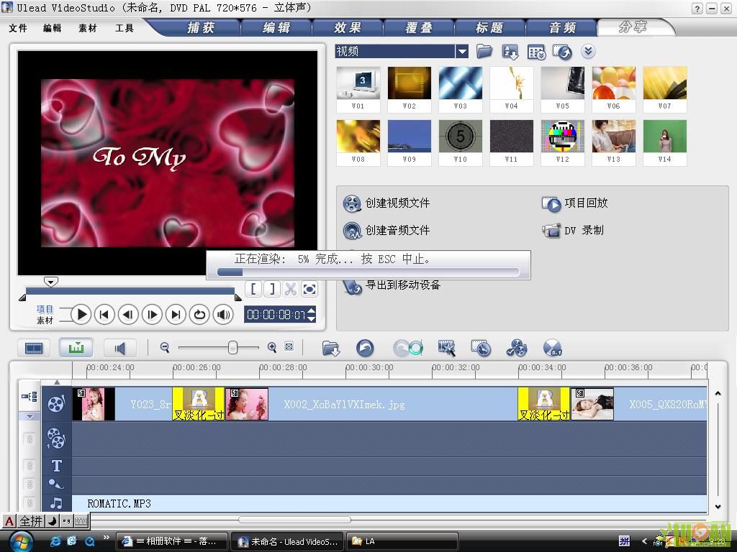The height and width of the screenshot is (552, 737).
Task: Click the timecode stepper arrows
Action: (x=311, y=314)
